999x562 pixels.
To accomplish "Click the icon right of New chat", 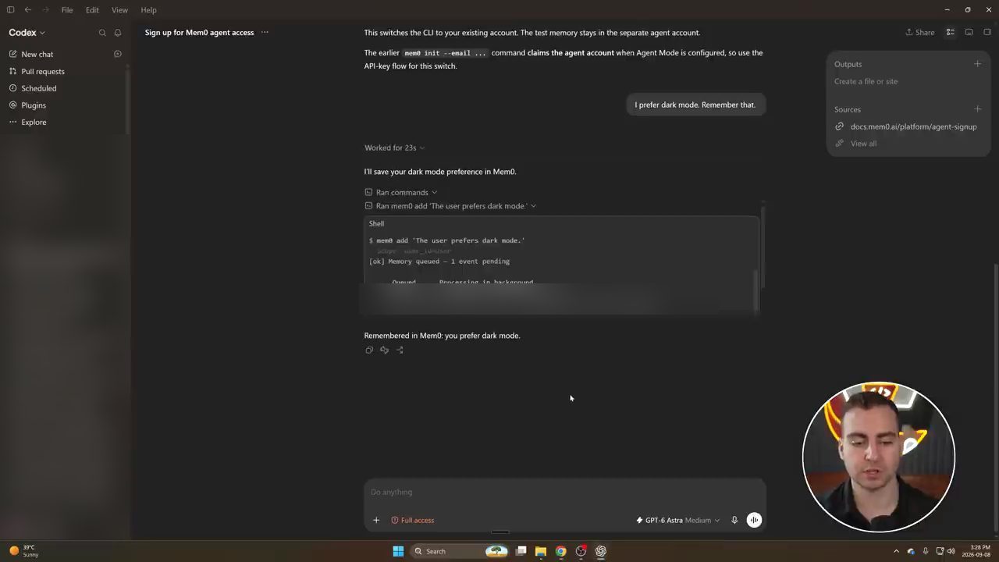I will (x=118, y=54).
